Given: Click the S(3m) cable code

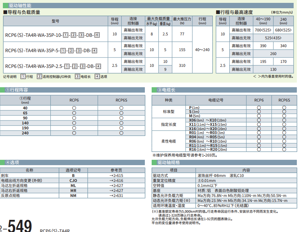Looking at the screenshot, I should 194,112.
